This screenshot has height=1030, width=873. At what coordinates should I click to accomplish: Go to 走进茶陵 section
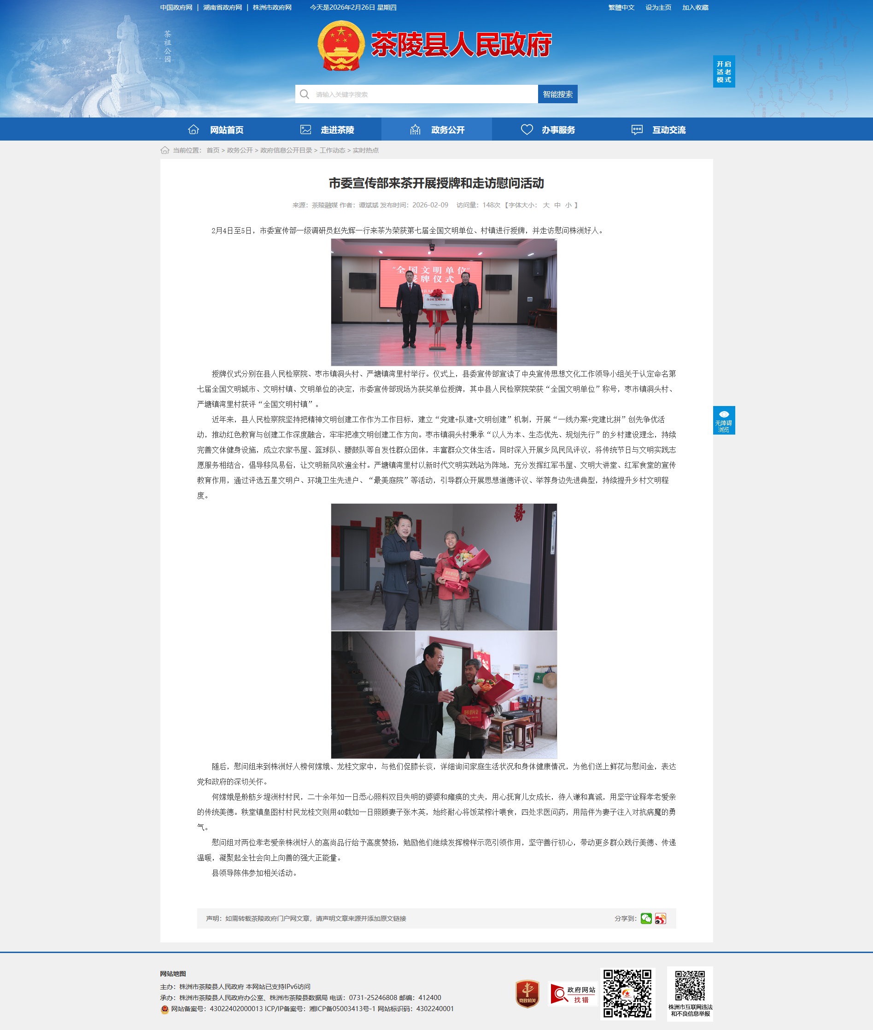click(x=327, y=129)
